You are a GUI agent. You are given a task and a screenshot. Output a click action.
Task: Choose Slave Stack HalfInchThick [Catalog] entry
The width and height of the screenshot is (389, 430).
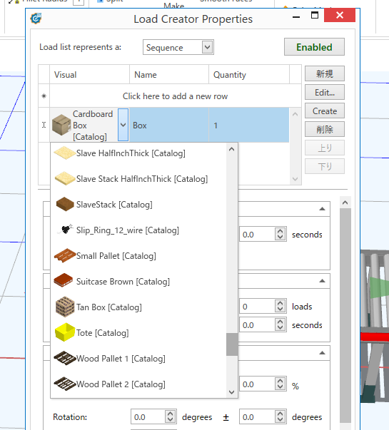[x=139, y=179]
